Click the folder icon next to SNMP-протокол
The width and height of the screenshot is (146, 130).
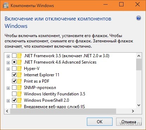click(x=19, y=88)
